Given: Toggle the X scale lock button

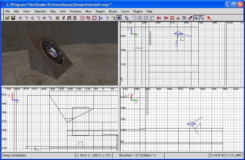Looking at the screenshot, I should coord(140,18).
